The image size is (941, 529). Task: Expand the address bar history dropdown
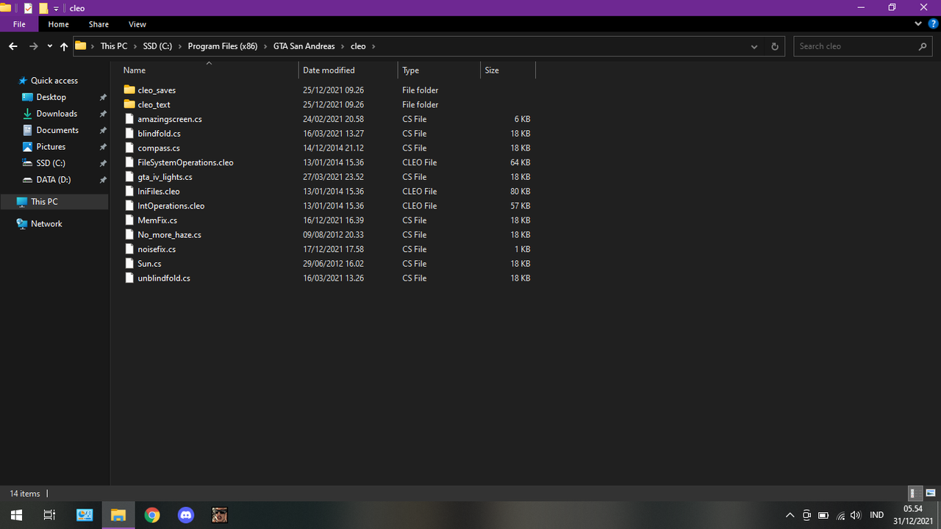point(754,46)
